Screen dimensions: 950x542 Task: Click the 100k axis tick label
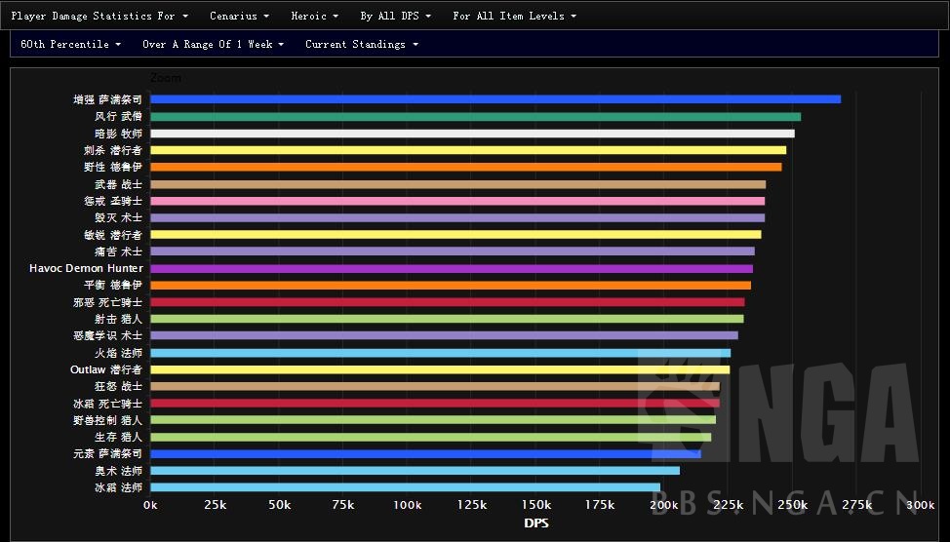tap(407, 505)
